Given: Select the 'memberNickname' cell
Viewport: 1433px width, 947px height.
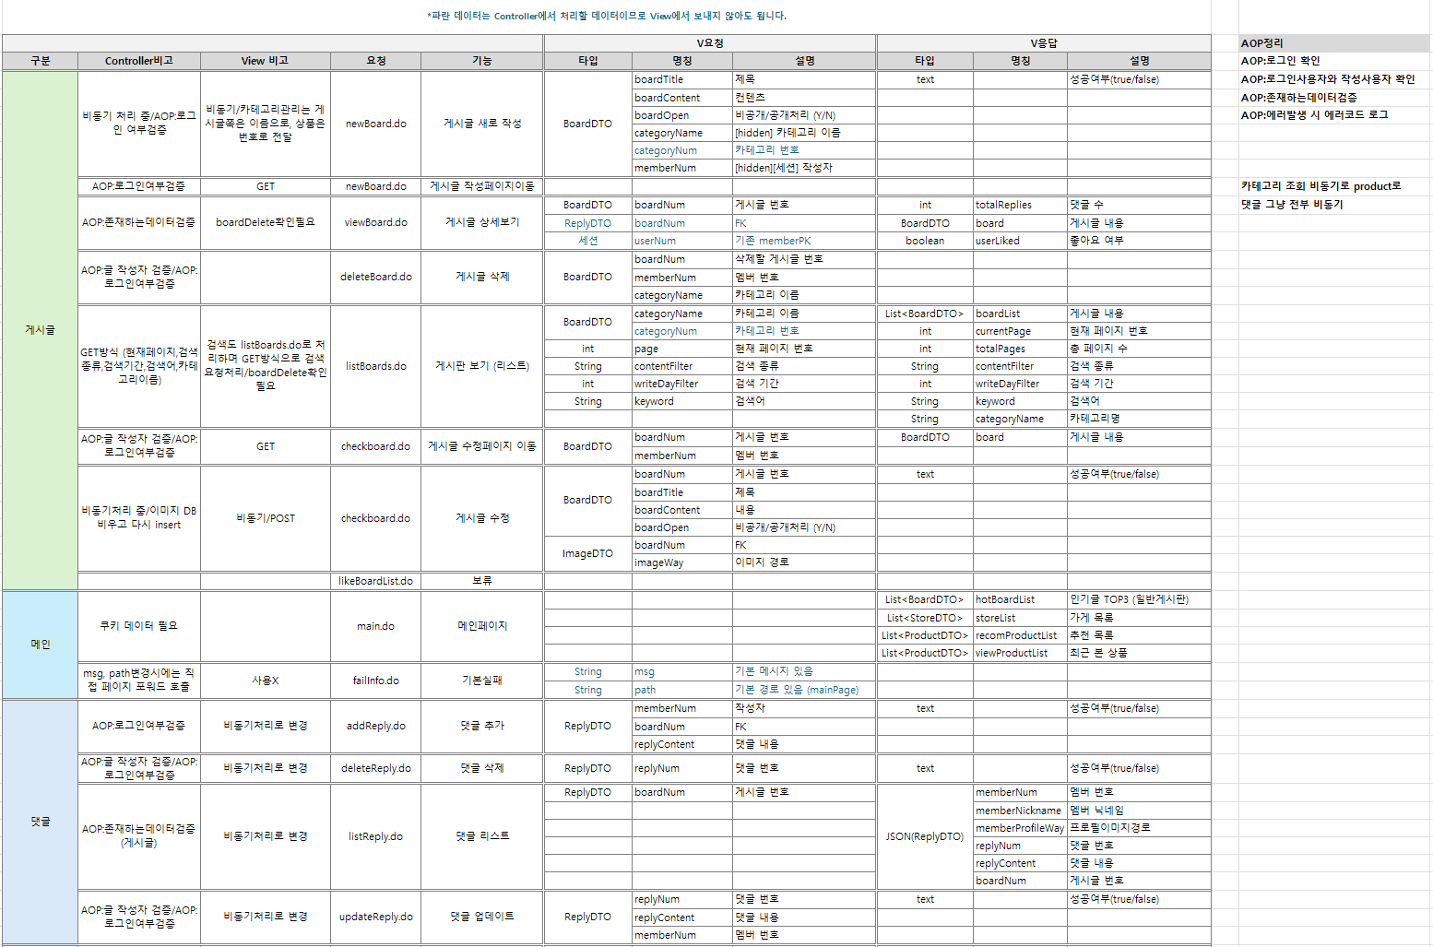Looking at the screenshot, I should [x=1021, y=811].
